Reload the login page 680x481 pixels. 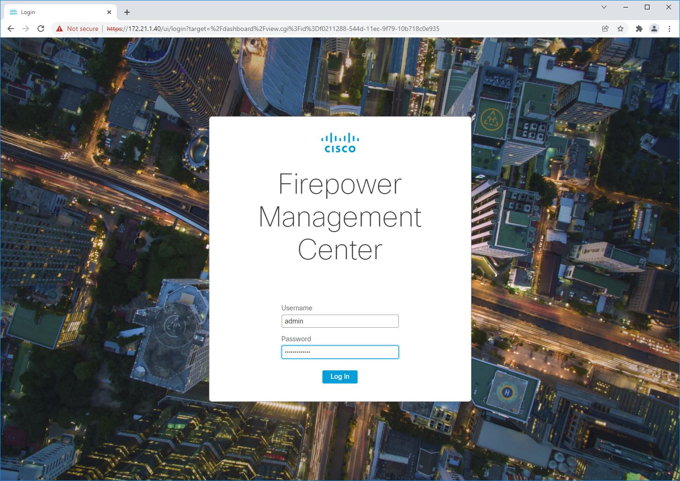[41, 29]
